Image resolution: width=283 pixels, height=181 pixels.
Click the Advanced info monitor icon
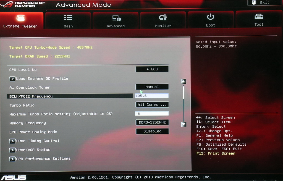tap(117, 18)
